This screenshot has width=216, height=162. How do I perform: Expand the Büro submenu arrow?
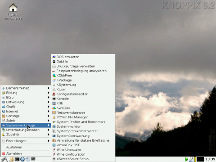click(x=49, y=97)
